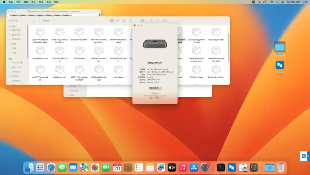
Task: Switch Finder to gallery view
Action: pyautogui.click(x=130, y=21)
